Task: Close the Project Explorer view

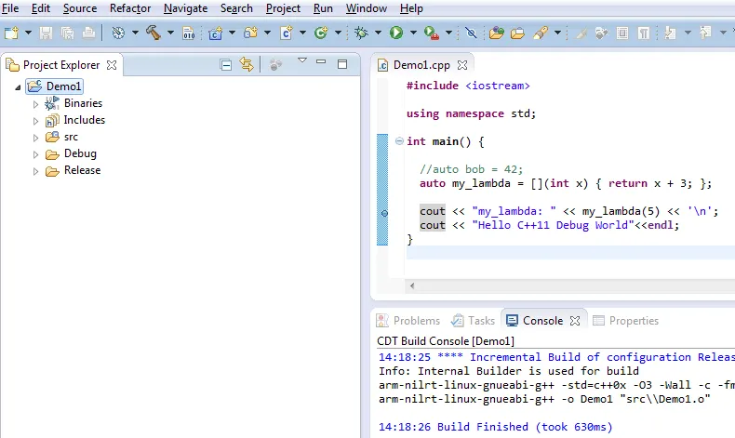Action: [x=112, y=65]
